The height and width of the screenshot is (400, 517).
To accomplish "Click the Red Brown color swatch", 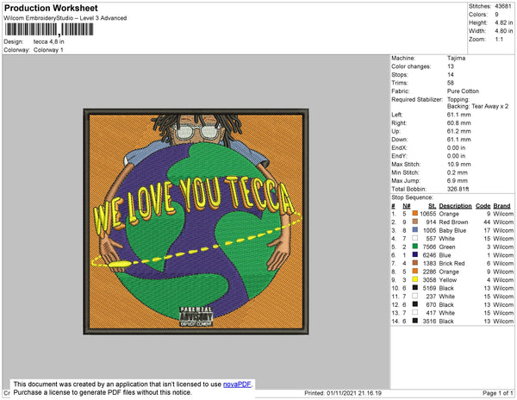I will pos(414,222).
